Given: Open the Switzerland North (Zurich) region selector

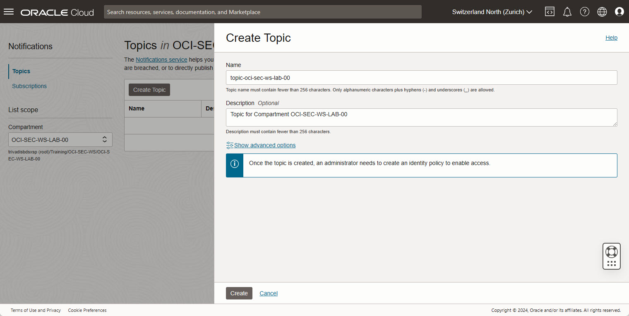Looking at the screenshot, I should coord(492,12).
